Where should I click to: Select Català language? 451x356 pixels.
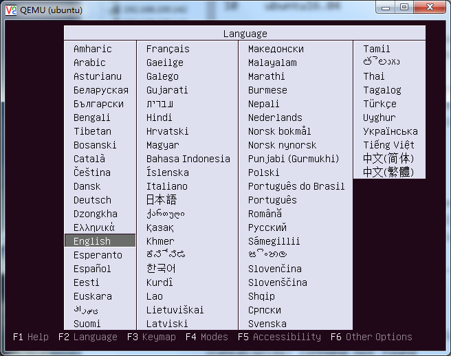click(x=89, y=159)
